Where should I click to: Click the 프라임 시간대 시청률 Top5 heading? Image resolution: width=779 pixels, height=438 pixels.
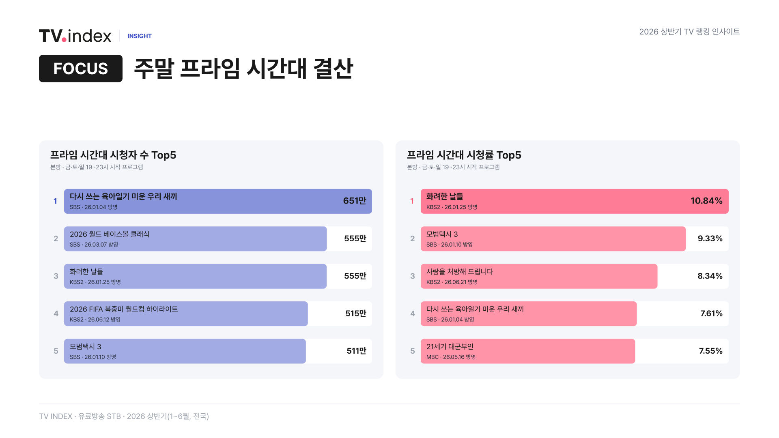pos(464,155)
